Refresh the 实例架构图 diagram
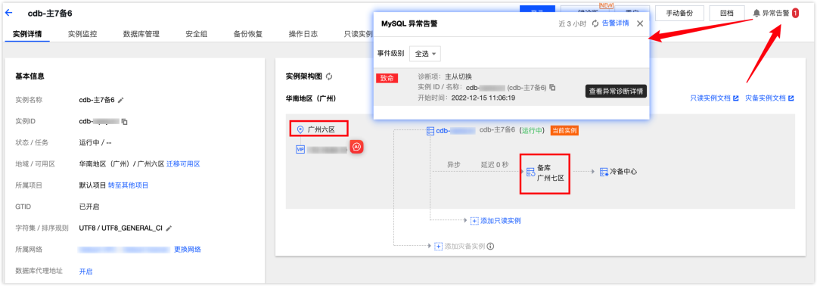The height and width of the screenshot is (286, 817). click(x=329, y=76)
